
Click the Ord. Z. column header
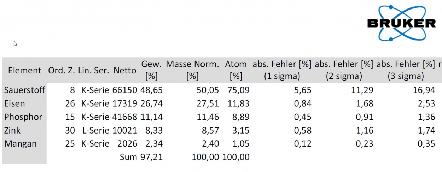tap(62, 70)
